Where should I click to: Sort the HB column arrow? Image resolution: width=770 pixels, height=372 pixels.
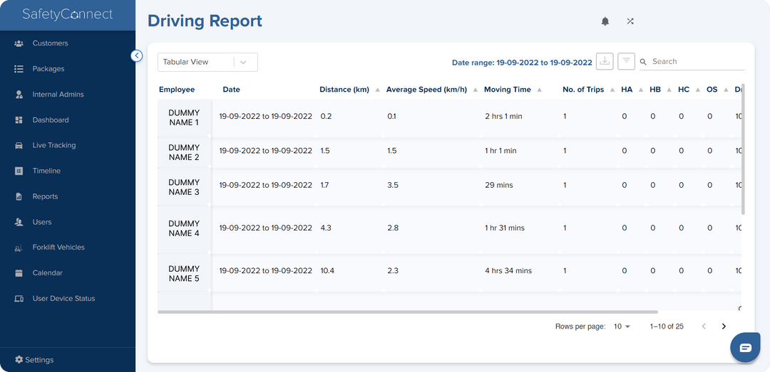tap(669, 90)
